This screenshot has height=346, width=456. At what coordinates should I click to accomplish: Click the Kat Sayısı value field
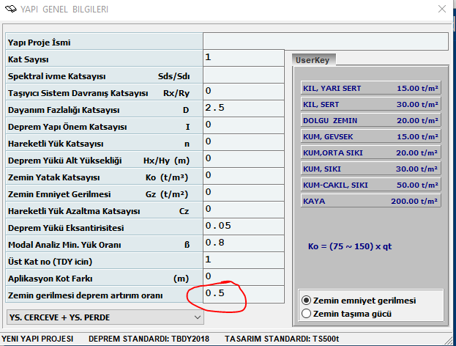[243, 58]
